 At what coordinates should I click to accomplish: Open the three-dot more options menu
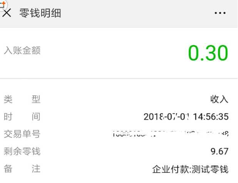220,13
